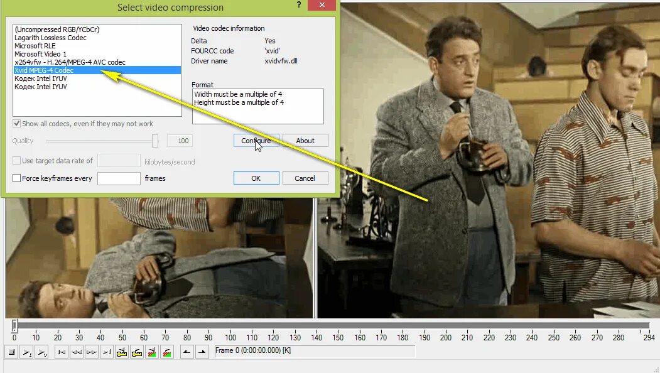Jump to the start of the video
660x373 pixels.
click(x=62, y=352)
